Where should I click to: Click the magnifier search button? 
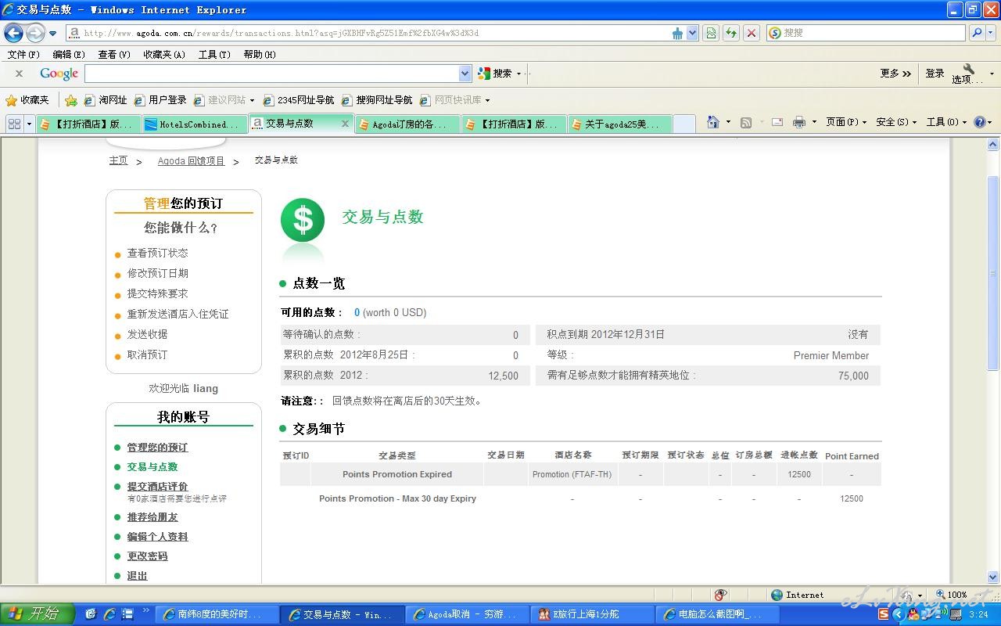click(x=976, y=33)
